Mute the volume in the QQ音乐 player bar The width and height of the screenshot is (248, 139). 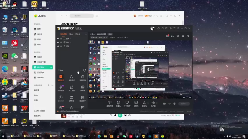coord(130,115)
